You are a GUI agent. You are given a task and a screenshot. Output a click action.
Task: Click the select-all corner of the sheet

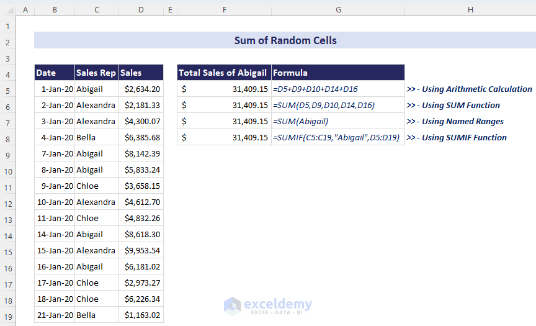(x=7, y=10)
